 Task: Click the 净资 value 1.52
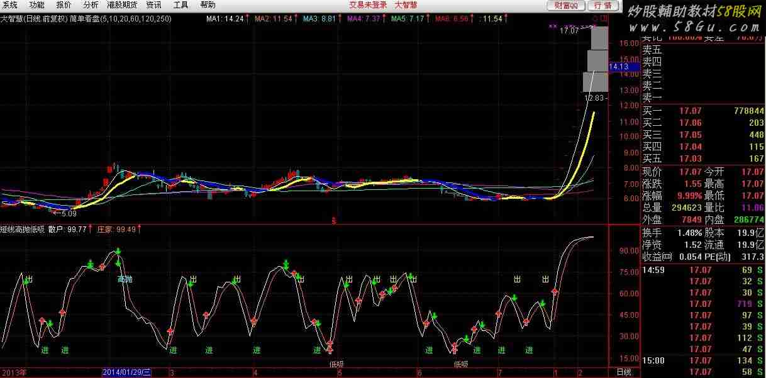(692, 245)
